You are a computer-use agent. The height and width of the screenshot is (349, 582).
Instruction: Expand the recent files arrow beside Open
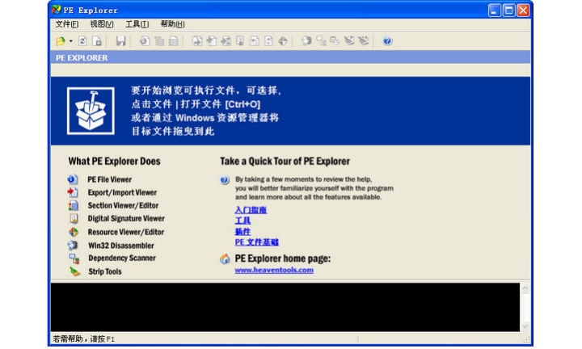(70, 41)
